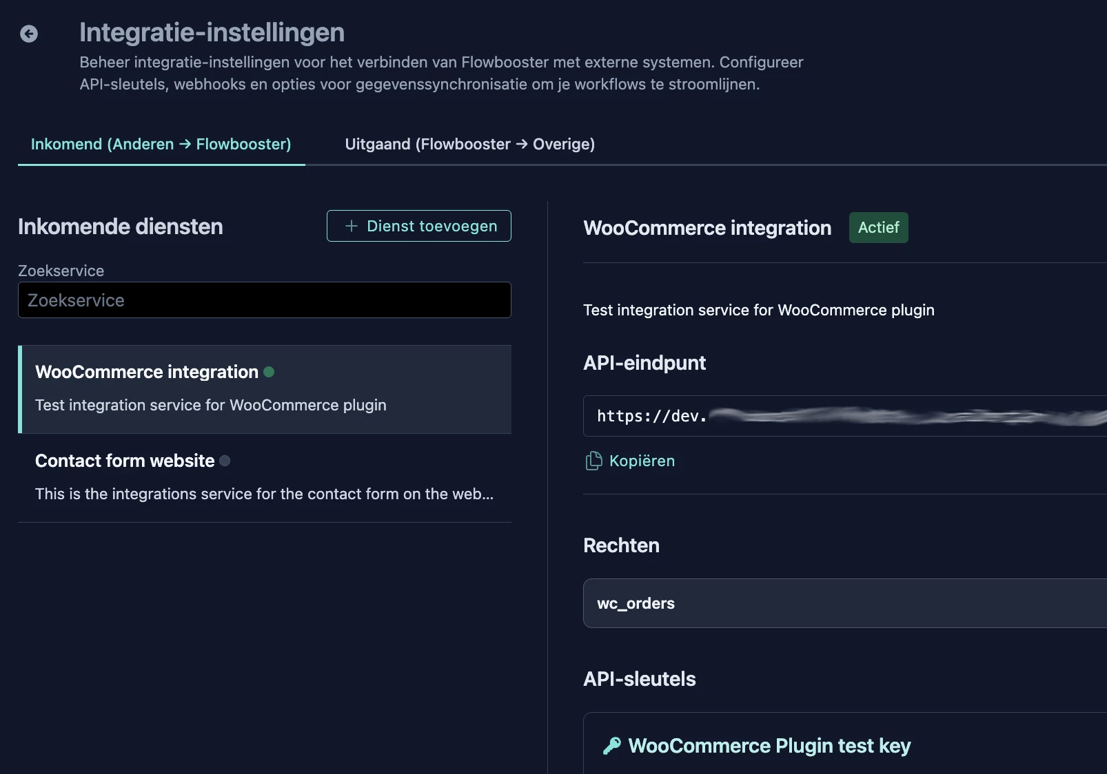Click grey status dot of Contact form website
Screen dimensions: 1107x774
click(x=225, y=461)
